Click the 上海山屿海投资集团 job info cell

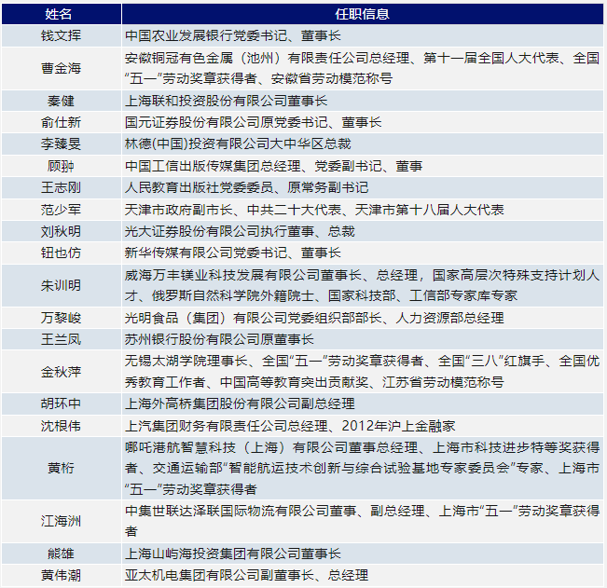pos(363,554)
